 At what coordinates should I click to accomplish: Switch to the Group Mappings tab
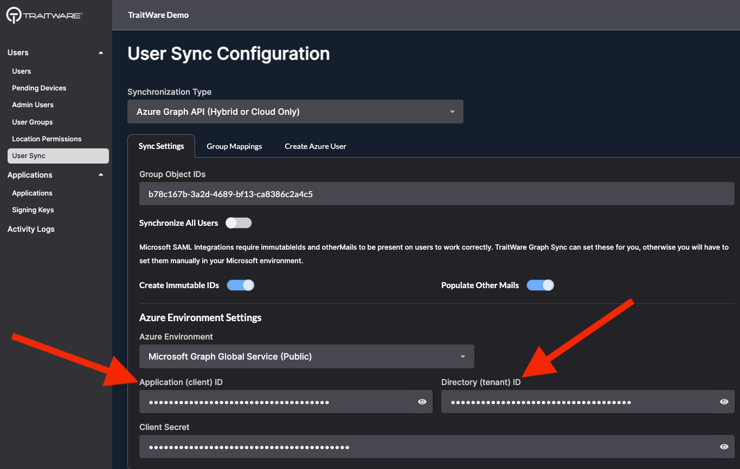[x=234, y=146]
